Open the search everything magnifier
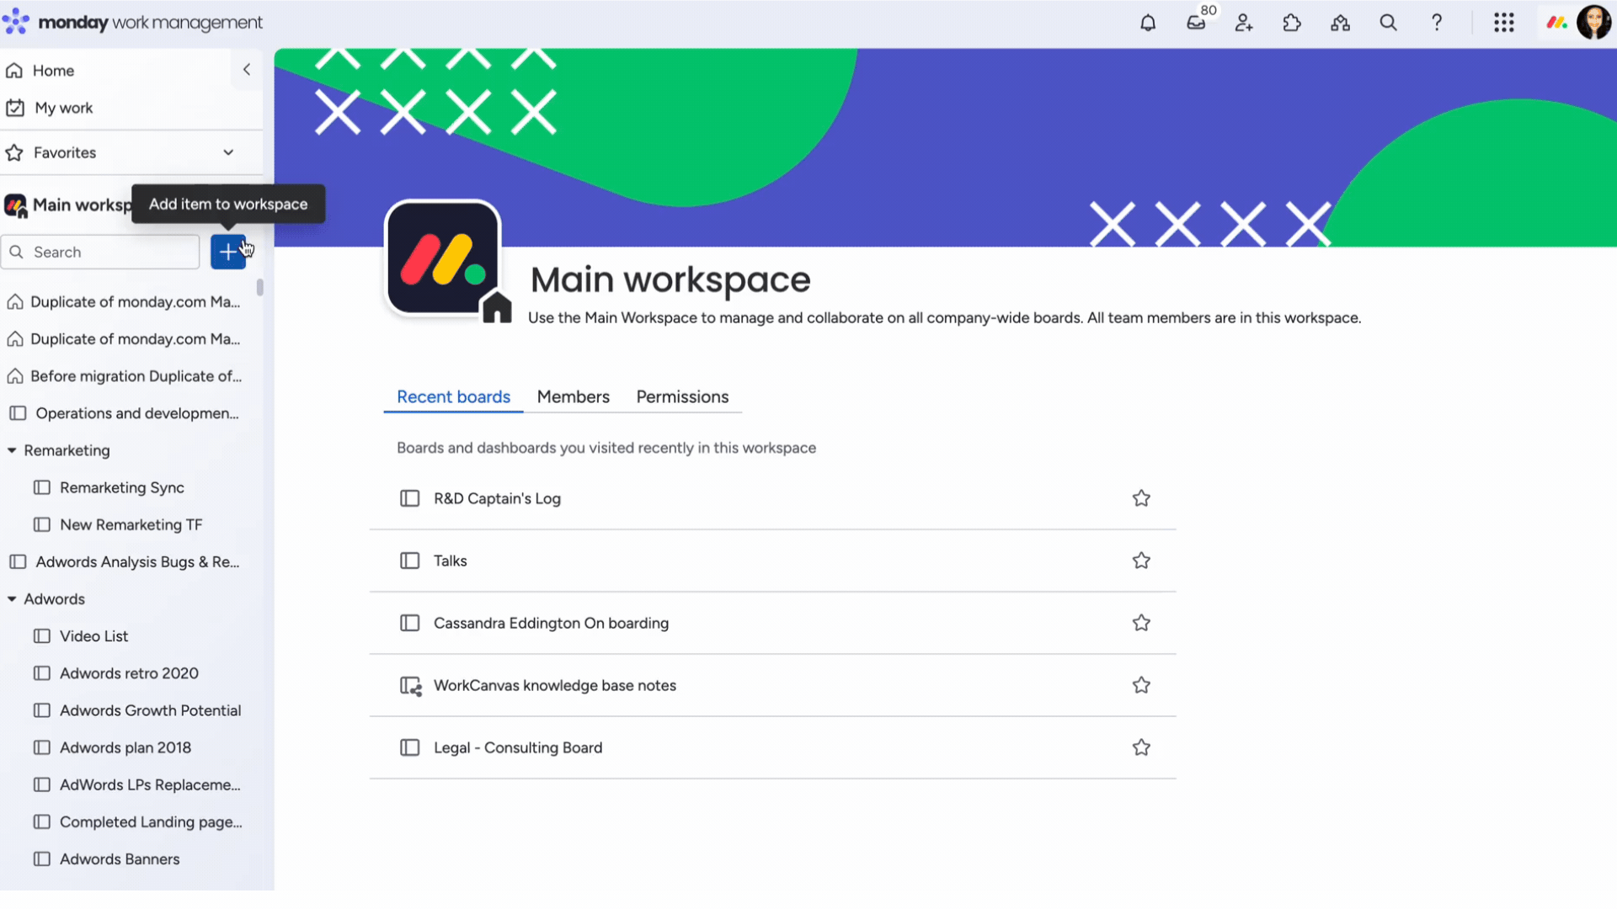Viewport: 1617px width, 909px height. [x=1388, y=23]
